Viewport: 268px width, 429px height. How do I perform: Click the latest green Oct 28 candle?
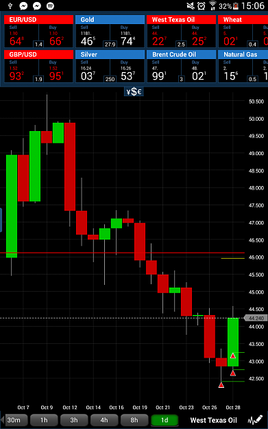pyautogui.click(x=233, y=342)
